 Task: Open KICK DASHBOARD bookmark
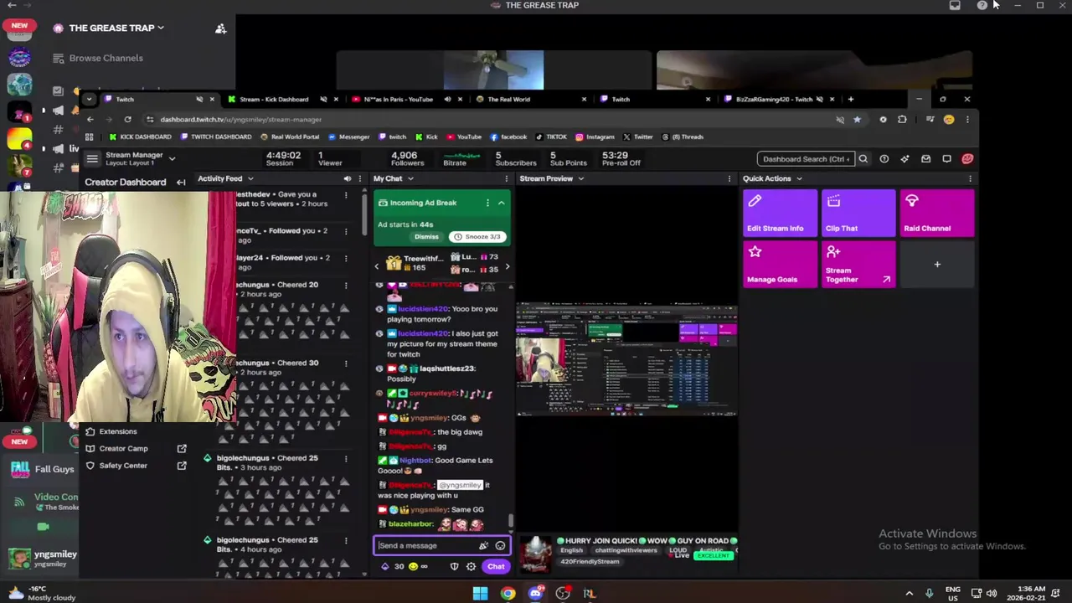(140, 137)
